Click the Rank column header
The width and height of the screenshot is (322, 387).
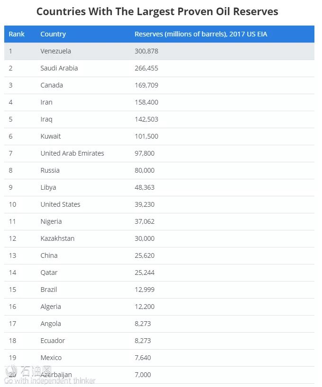(17, 34)
